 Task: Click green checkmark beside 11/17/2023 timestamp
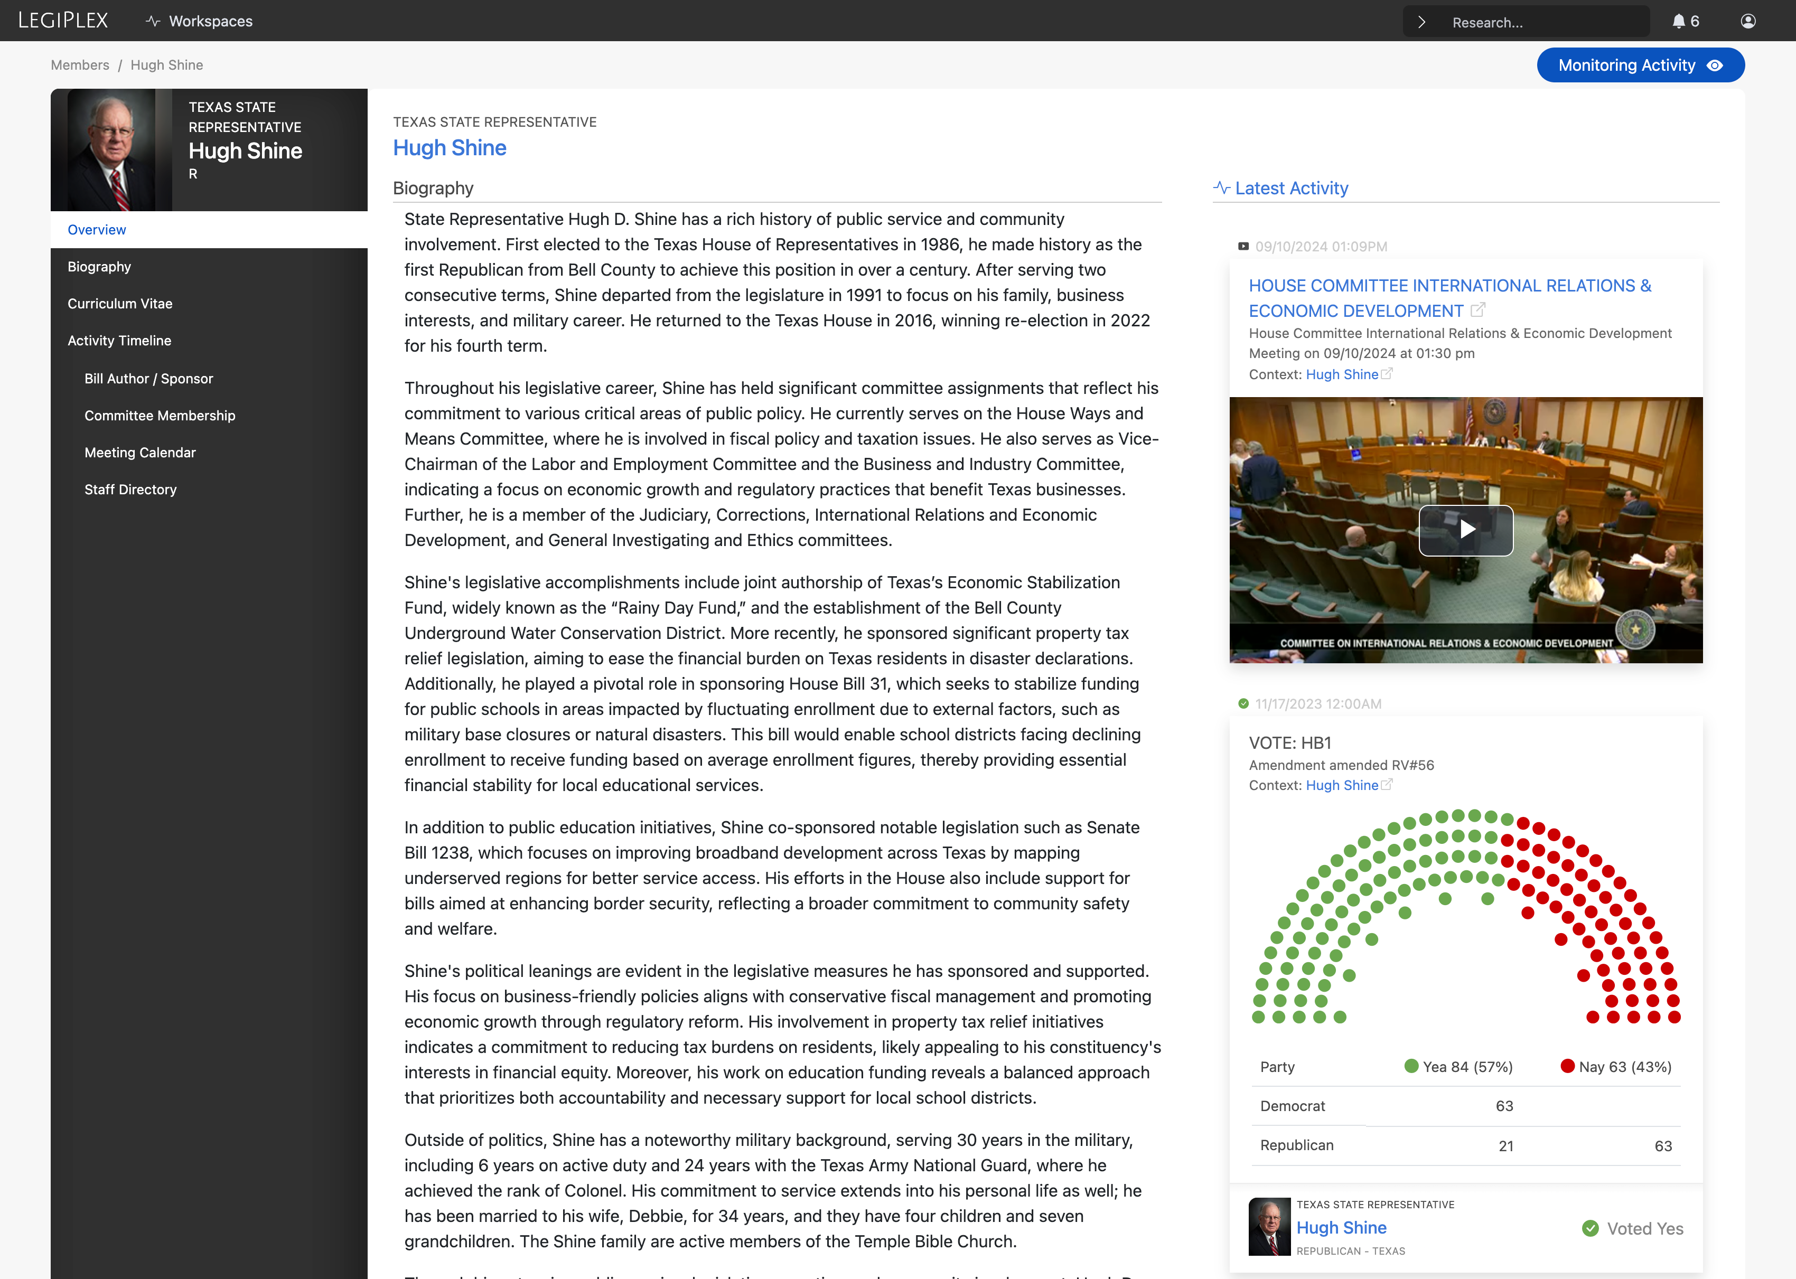pos(1244,703)
